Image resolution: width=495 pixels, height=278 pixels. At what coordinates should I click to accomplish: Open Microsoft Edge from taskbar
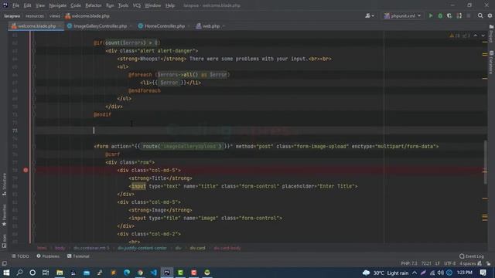[127, 273]
